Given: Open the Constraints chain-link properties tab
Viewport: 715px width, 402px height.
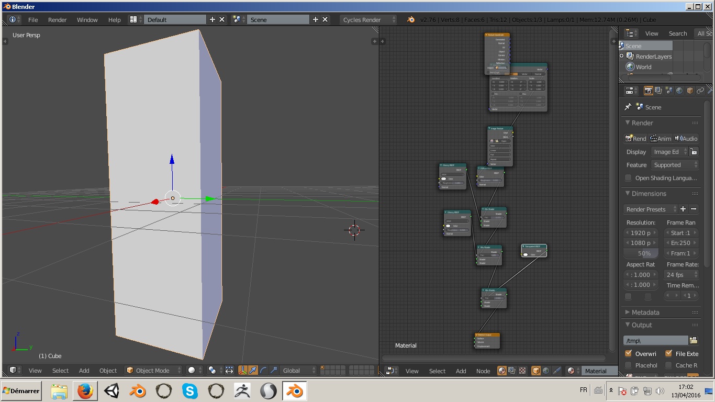Looking at the screenshot, I should click(700, 91).
